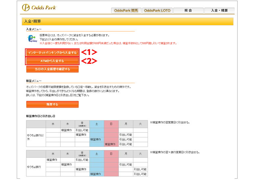Click 当日の入金履歴を確認する button
Screen dimensions: 253x180
pyautogui.click(x=52, y=69)
